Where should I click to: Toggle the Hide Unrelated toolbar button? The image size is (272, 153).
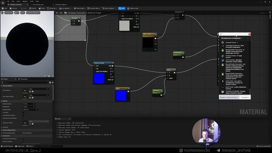click(x=108, y=8)
